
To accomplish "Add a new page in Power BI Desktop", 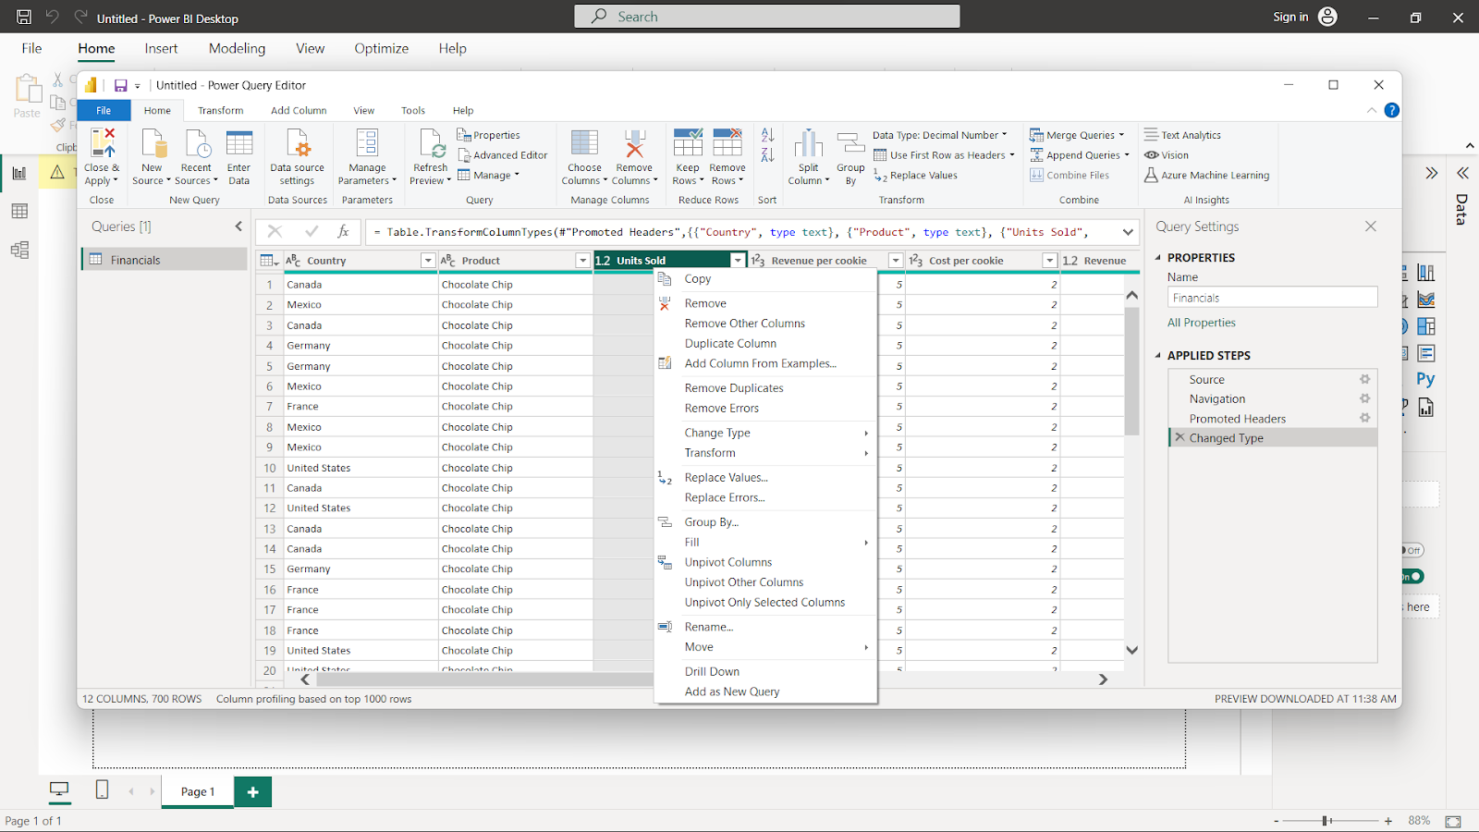I will point(252,792).
